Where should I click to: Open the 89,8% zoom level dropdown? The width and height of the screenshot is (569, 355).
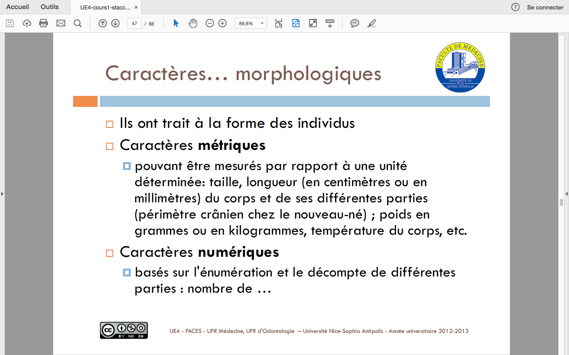click(x=262, y=23)
